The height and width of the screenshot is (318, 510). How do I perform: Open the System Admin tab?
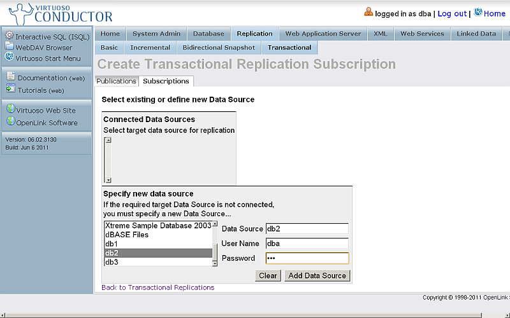pos(156,34)
